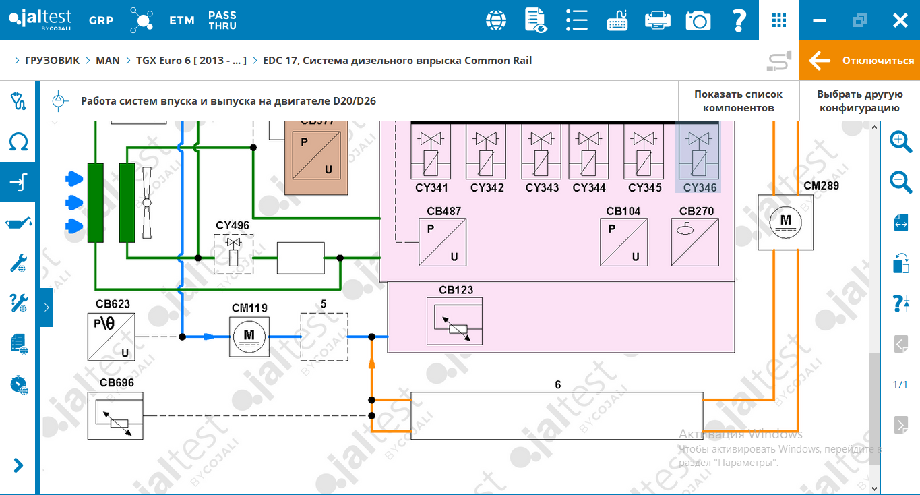Image resolution: width=920 pixels, height=495 pixels.
Task: Select sensor CB270 in the diagram
Action: (695, 242)
